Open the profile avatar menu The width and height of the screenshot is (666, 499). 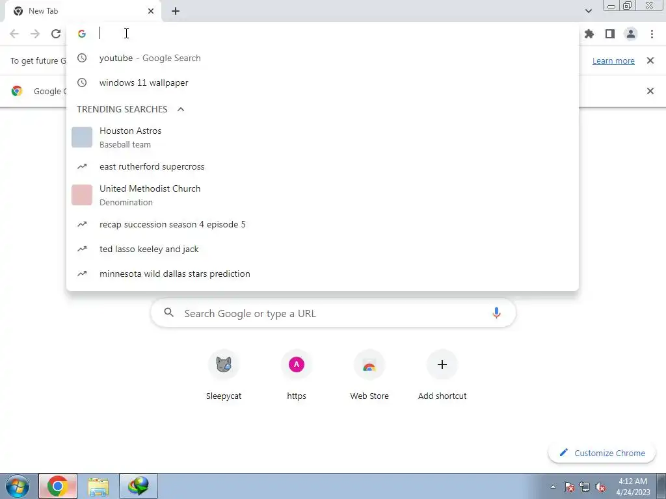(x=631, y=34)
